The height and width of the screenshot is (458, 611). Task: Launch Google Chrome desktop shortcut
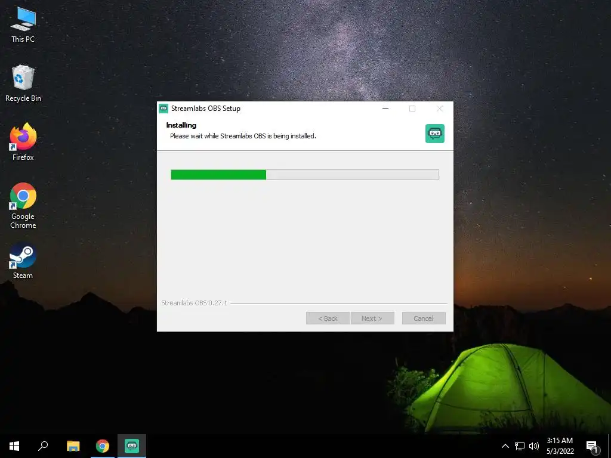tap(23, 206)
